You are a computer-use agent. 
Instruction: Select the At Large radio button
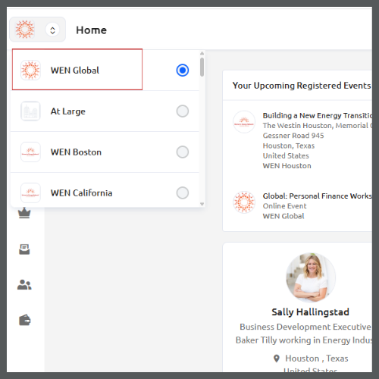pos(183,111)
